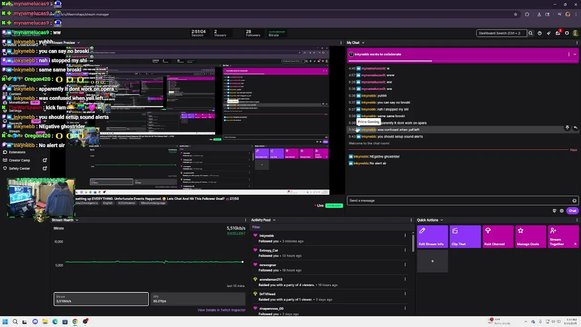The image size is (581, 327).
Task: Open the dashboard search magnifier icon
Action: tap(530, 33)
